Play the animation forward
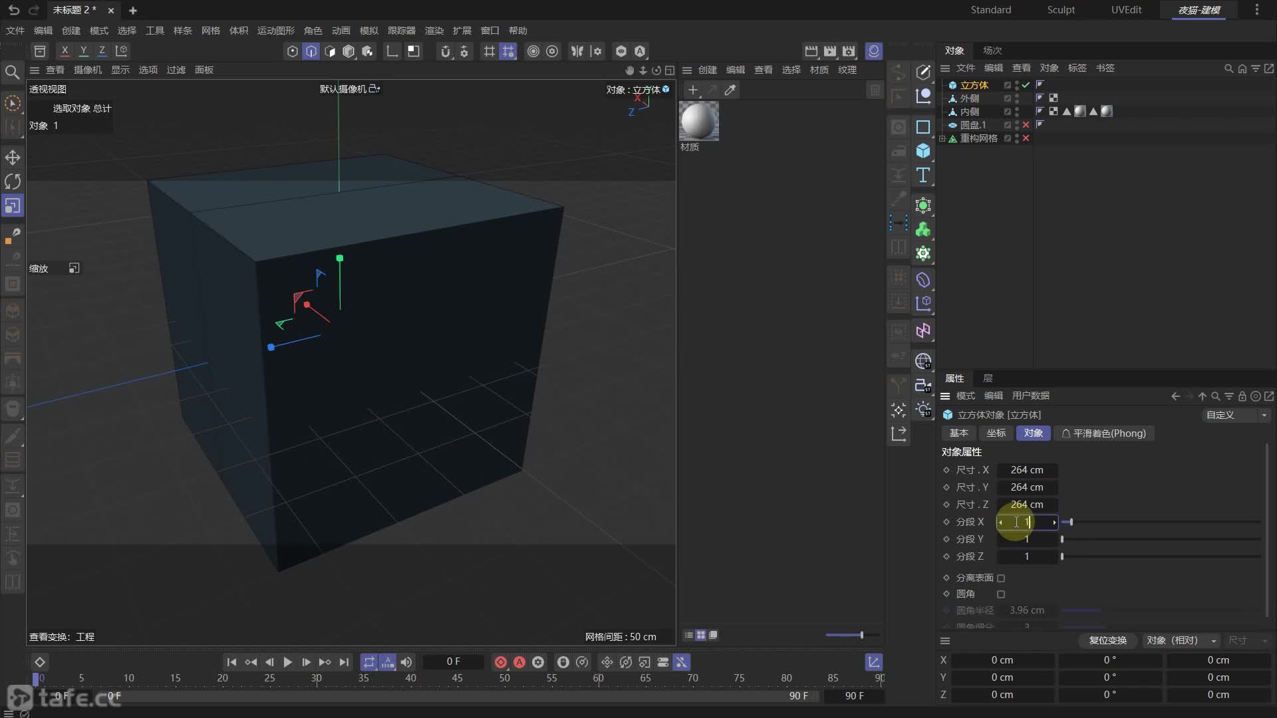 click(x=287, y=662)
